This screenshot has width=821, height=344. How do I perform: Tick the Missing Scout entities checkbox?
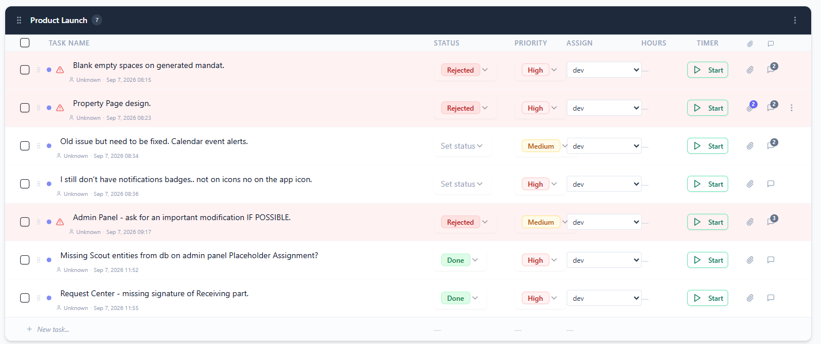pos(25,260)
